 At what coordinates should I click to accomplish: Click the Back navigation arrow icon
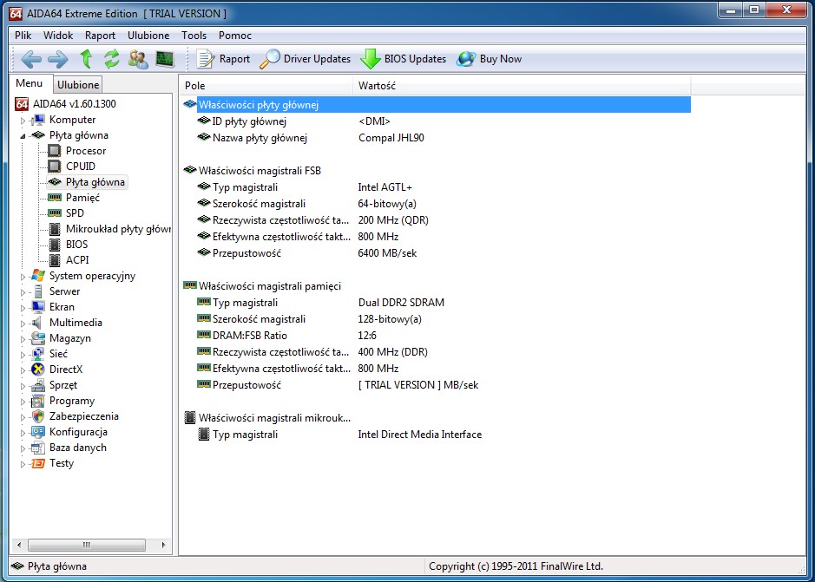pos(31,59)
